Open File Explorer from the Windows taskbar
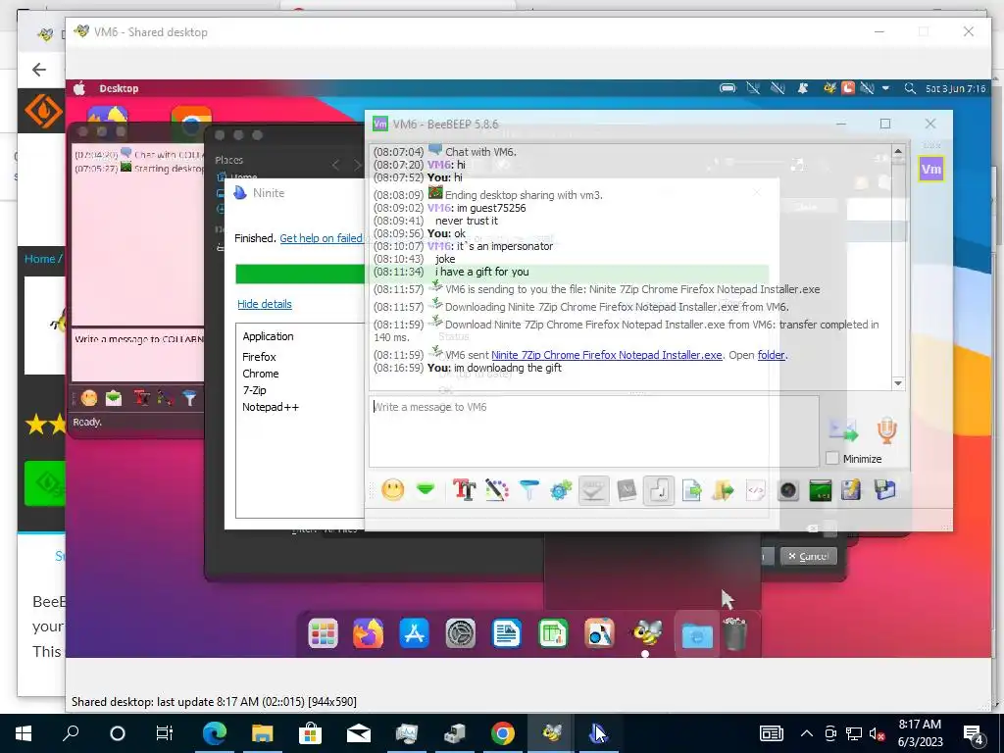Screen dimensions: 1004x753 pos(262,733)
